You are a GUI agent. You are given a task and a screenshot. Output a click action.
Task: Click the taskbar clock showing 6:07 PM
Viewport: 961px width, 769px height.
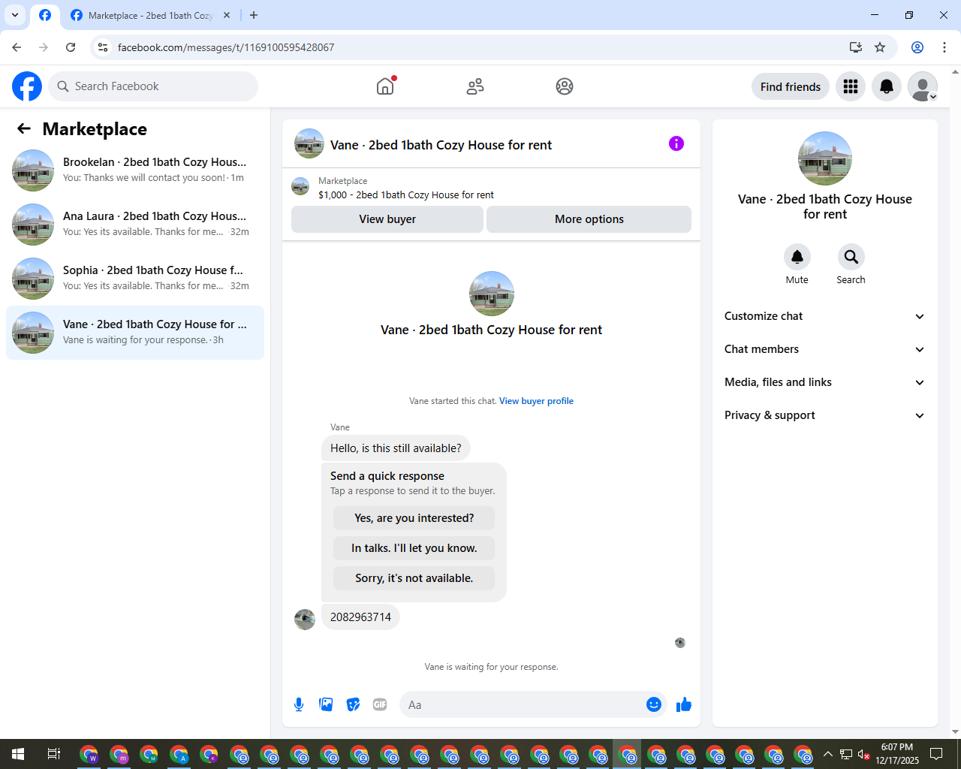(x=897, y=754)
